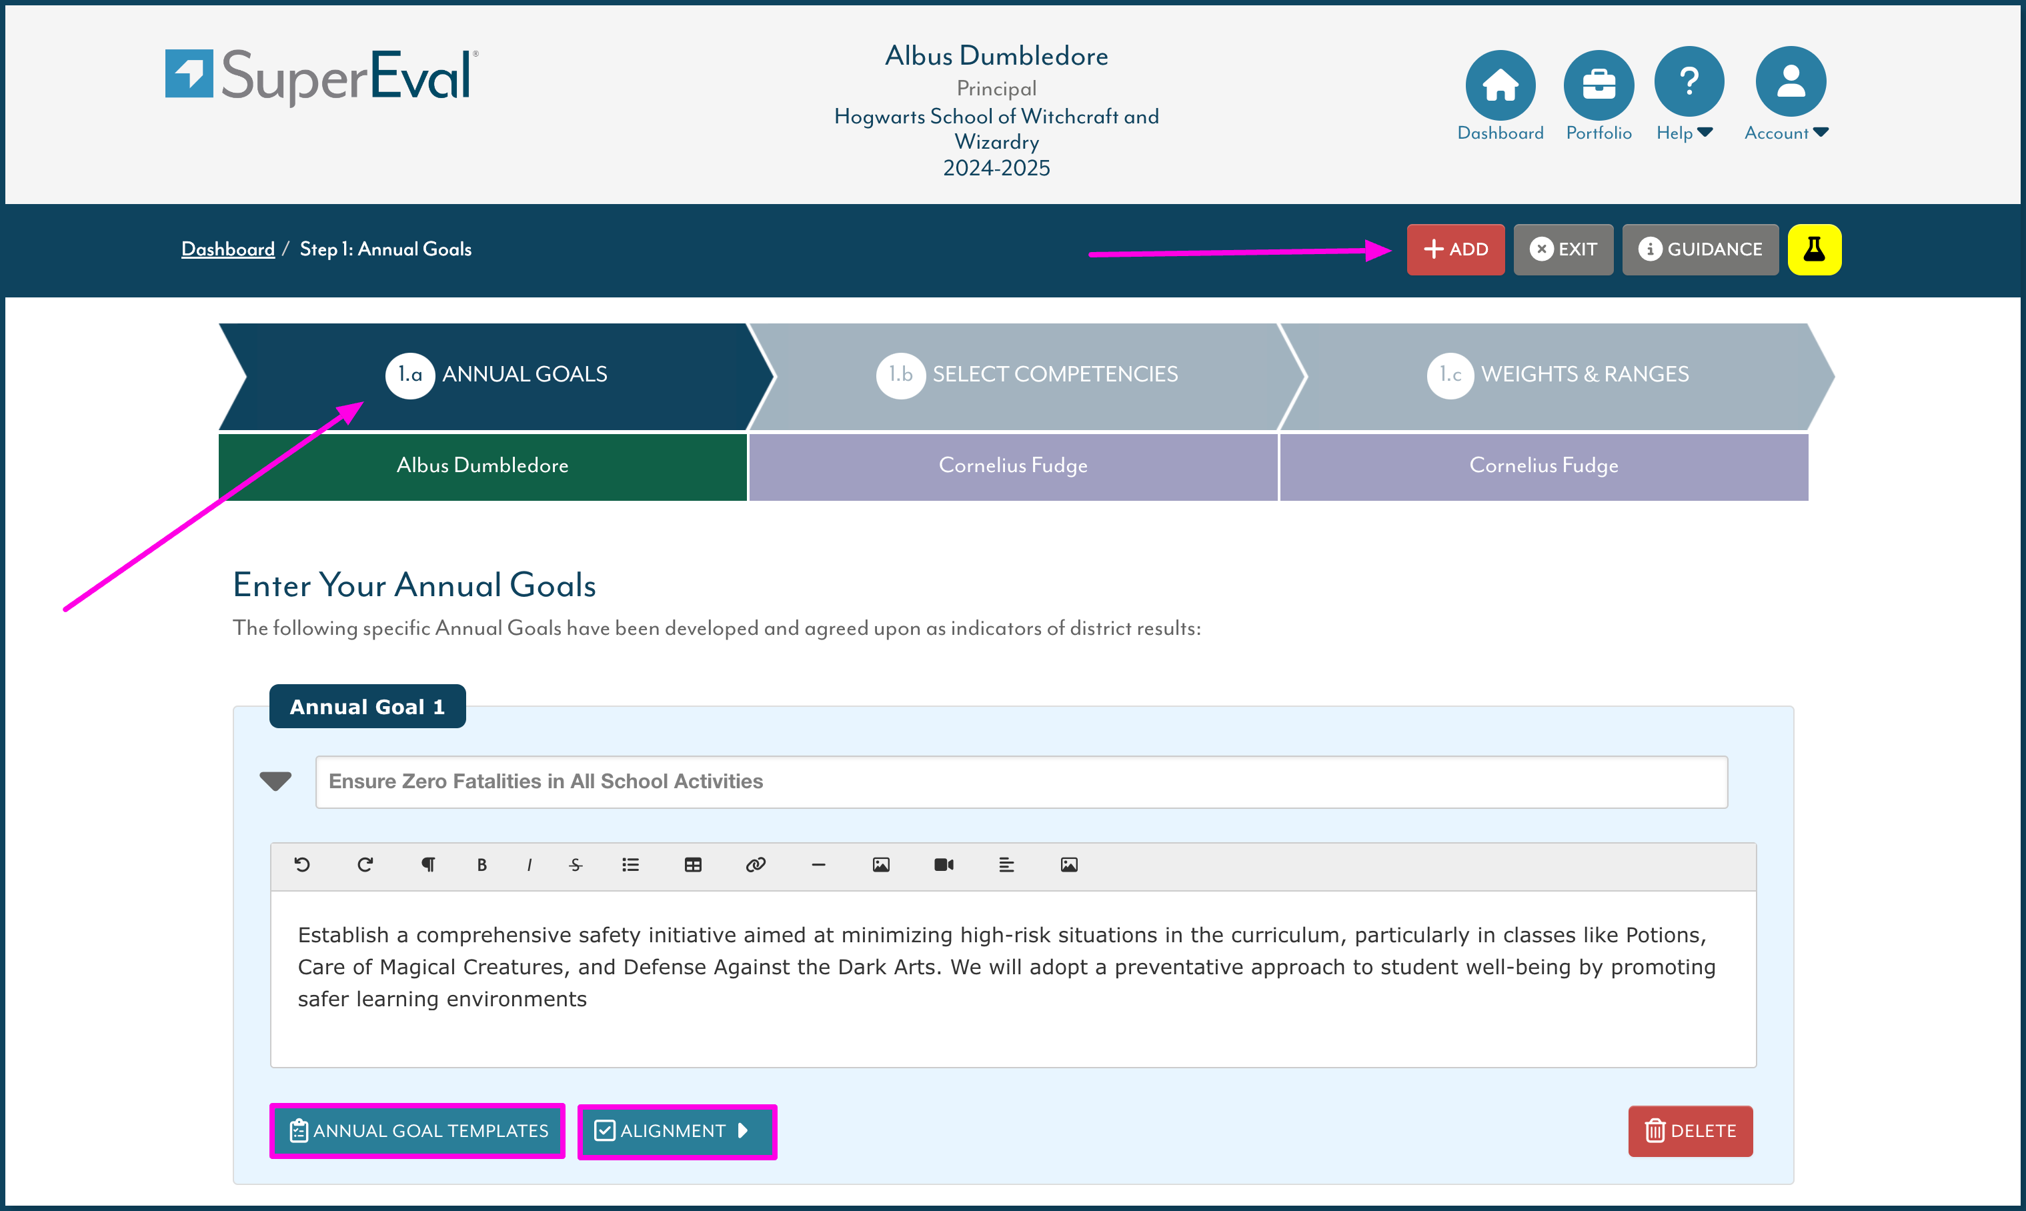Undo the last edit in the editor toolbar
Image resolution: width=2026 pixels, height=1211 pixels.
302,865
